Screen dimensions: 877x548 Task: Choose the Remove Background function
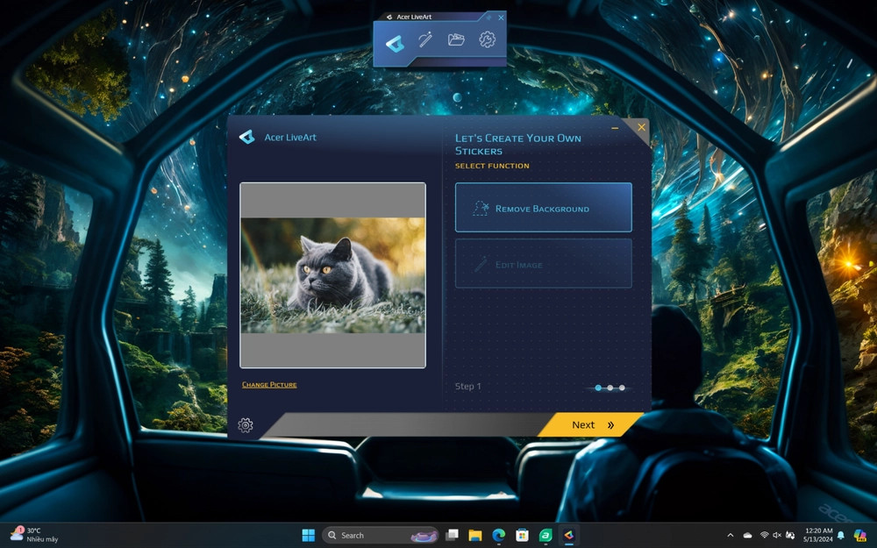pyautogui.click(x=543, y=208)
